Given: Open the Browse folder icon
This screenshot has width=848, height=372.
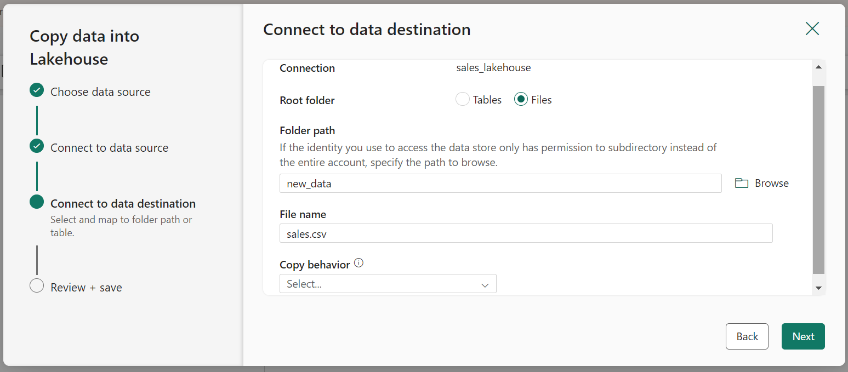Looking at the screenshot, I should [741, 182].
